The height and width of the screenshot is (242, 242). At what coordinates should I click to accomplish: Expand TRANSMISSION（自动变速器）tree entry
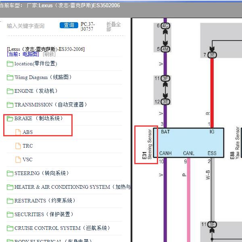(x=51, y=104)
